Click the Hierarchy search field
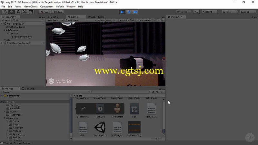Viewport: 258px width, 145px height. coord(28,20)
